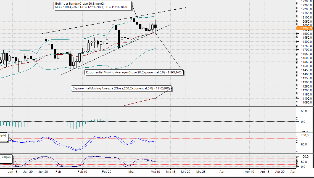This screenshot has height=178, width=314.
Task: Click the Mrz 25 date label
Action: 201,172
